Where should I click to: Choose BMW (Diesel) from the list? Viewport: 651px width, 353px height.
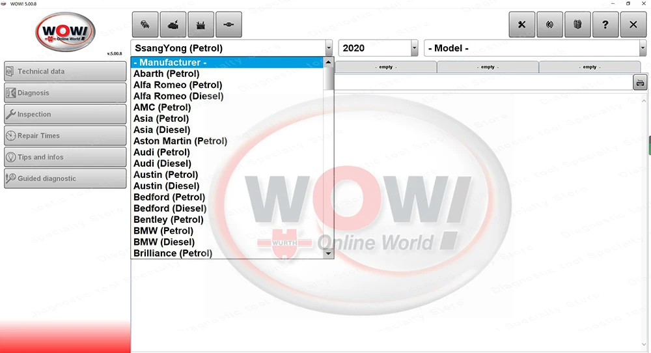[227, 242]
